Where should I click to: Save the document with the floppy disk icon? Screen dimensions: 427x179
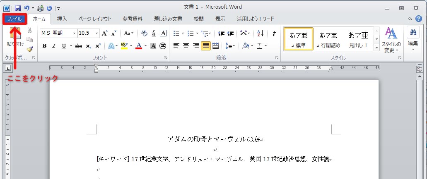pyautogui.click(x=18, y=8)
